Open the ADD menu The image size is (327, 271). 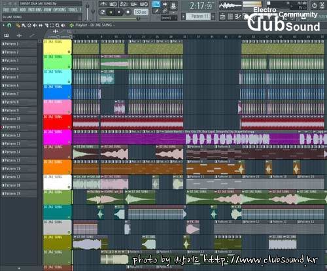[x=23, y=10]
